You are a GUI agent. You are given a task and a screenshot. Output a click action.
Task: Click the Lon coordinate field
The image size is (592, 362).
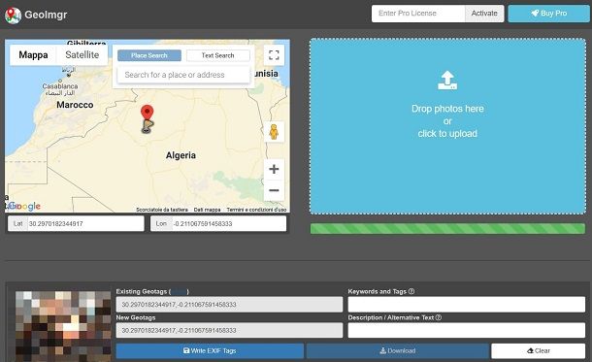pyautogui.click(x=229, y=223)
